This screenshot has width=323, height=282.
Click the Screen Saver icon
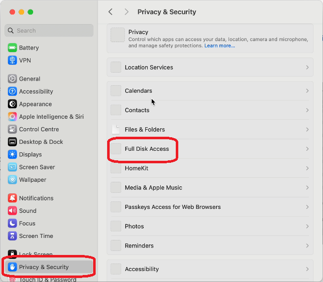(13, 167)
